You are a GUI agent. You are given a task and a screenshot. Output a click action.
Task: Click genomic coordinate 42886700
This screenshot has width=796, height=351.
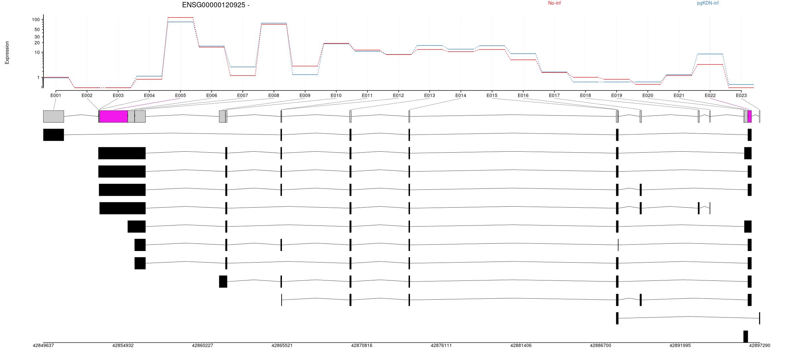601,345
